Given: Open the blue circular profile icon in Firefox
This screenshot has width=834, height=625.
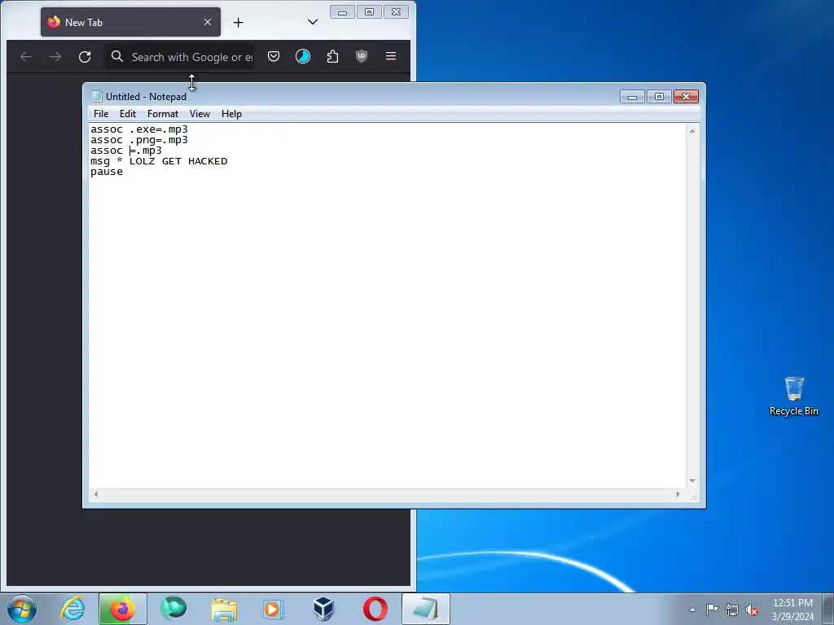Looking at the screenshot, I should tap(303, 56).
